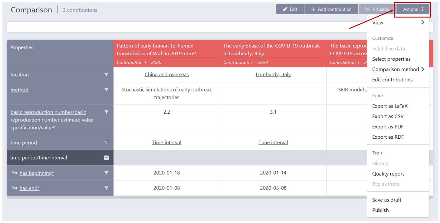
Task: Click filter icon beside basic reproduction number
Action: (106, 112)
